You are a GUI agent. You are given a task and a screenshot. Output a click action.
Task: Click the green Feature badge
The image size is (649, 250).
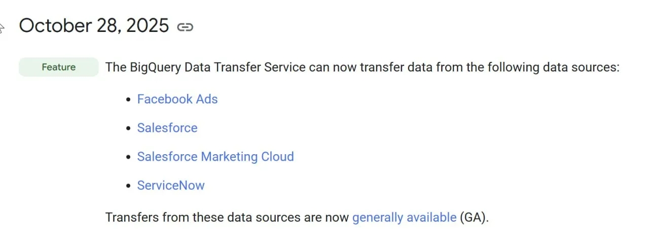(59, 67)
